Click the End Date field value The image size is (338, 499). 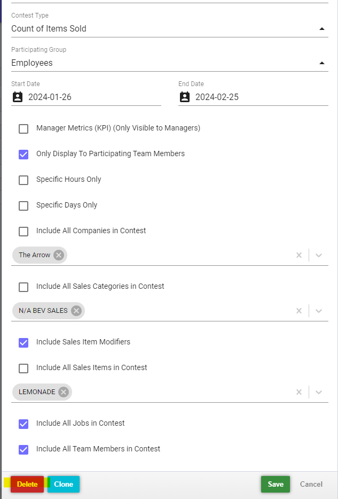tap(217, 97)
